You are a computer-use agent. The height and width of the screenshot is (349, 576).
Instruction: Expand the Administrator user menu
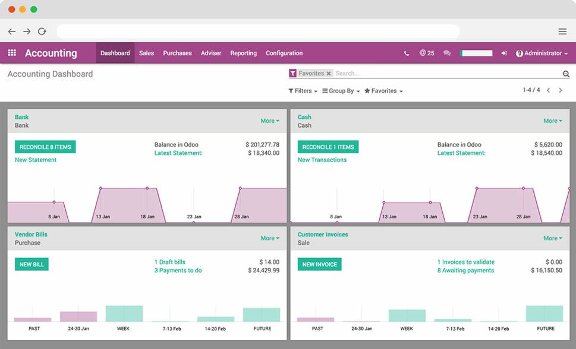542,53
